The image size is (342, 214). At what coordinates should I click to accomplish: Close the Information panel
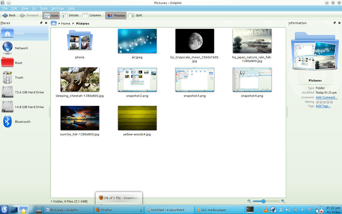(x=339, y=23)
